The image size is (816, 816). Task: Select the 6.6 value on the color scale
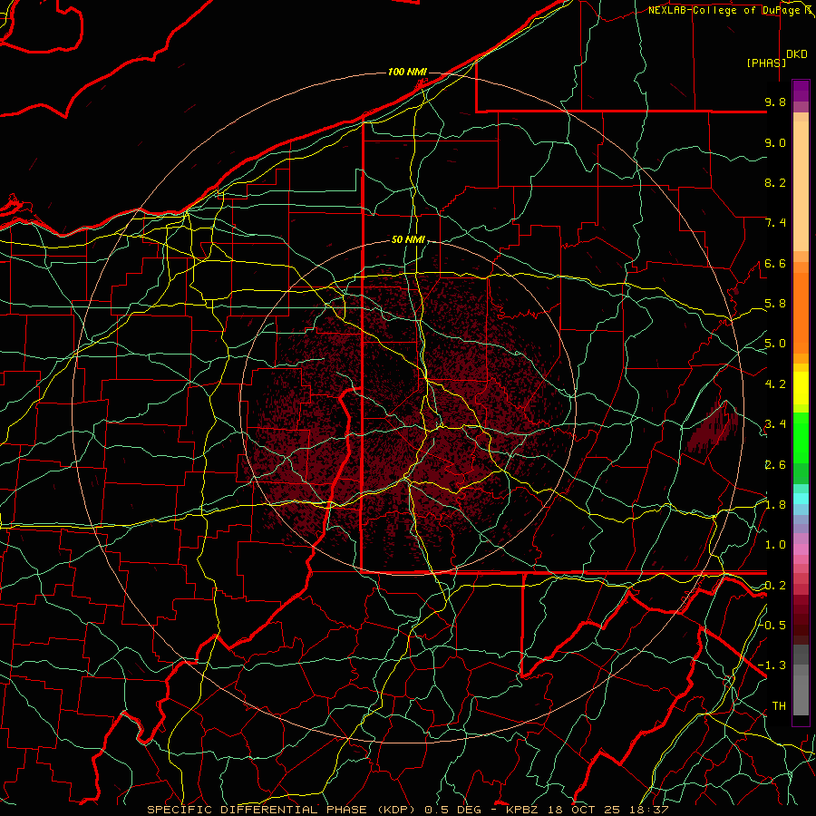point(775,263)
